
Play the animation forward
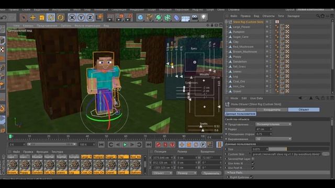(x=125, y=145)
